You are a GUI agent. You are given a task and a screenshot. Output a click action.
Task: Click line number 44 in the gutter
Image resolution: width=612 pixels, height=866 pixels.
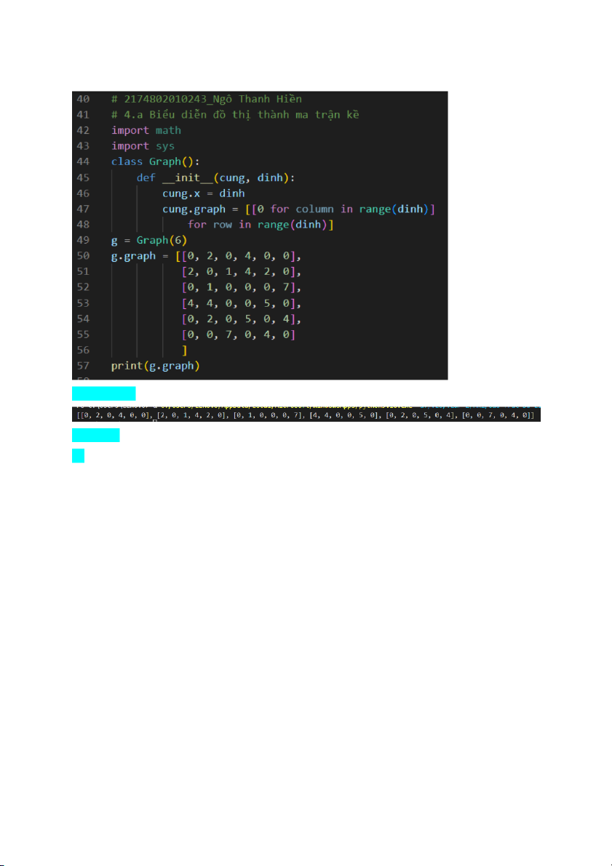pyautogui.click(x=83, y=162)
